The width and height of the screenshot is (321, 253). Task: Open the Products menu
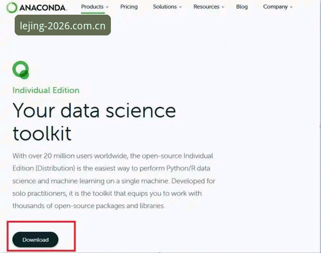point(92,7)
